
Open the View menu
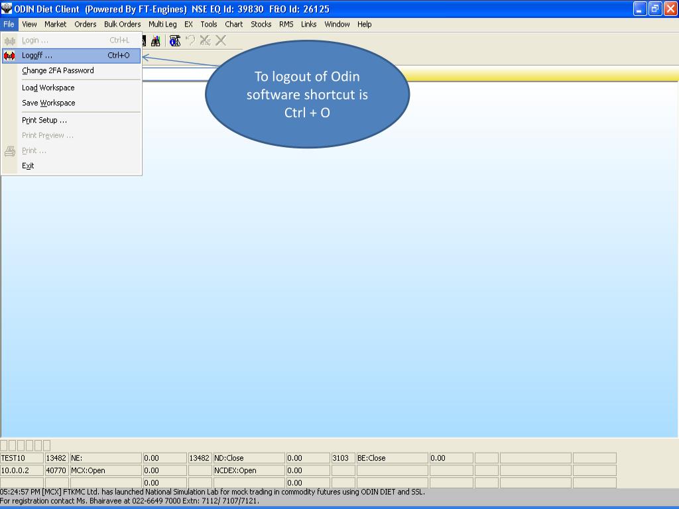point(29,25)
